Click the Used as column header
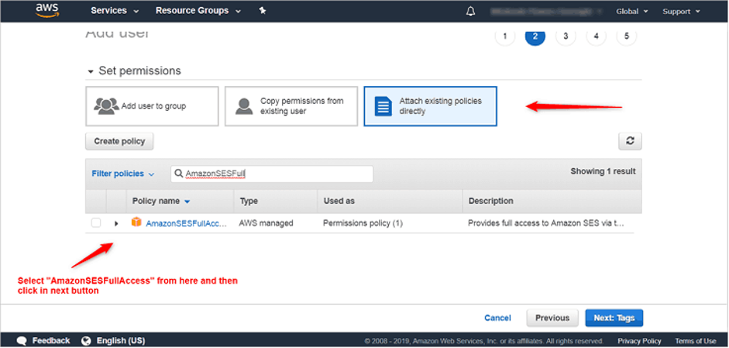The height and width of the screenshot is (348, 729). click(339, 201)
